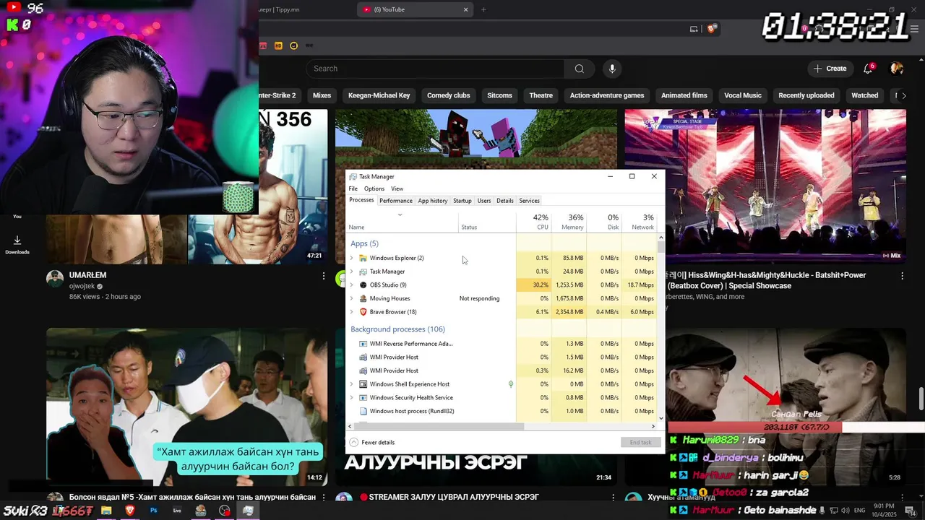Open the HD bookmark icon

pyautogui.click(x=278, y=45)
